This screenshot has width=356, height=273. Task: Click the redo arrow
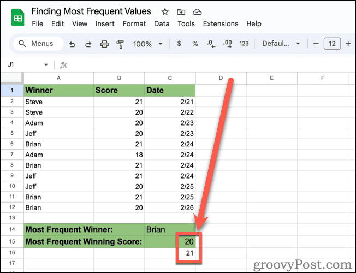click(88, 44)
